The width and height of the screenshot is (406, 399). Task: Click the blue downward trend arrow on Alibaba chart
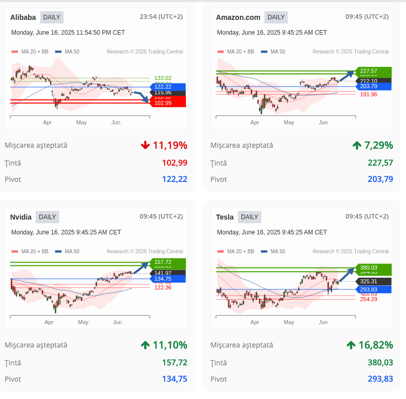tap(142, 96)
